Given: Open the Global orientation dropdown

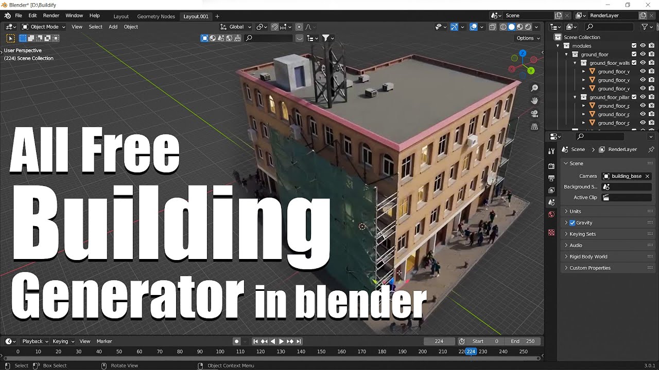Looking at the screenshot, I should point(236,27).
